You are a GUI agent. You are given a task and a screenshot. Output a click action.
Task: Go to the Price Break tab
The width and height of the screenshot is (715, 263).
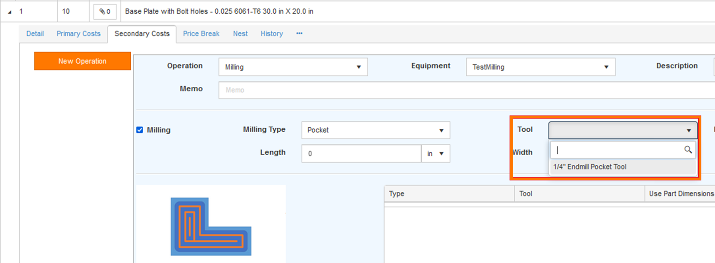tap(201, 34)
